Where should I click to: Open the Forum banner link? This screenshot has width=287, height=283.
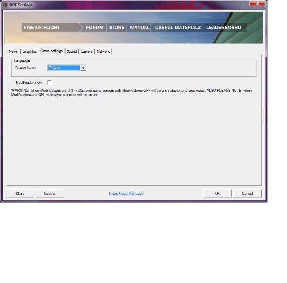click(x=94, y=28)
